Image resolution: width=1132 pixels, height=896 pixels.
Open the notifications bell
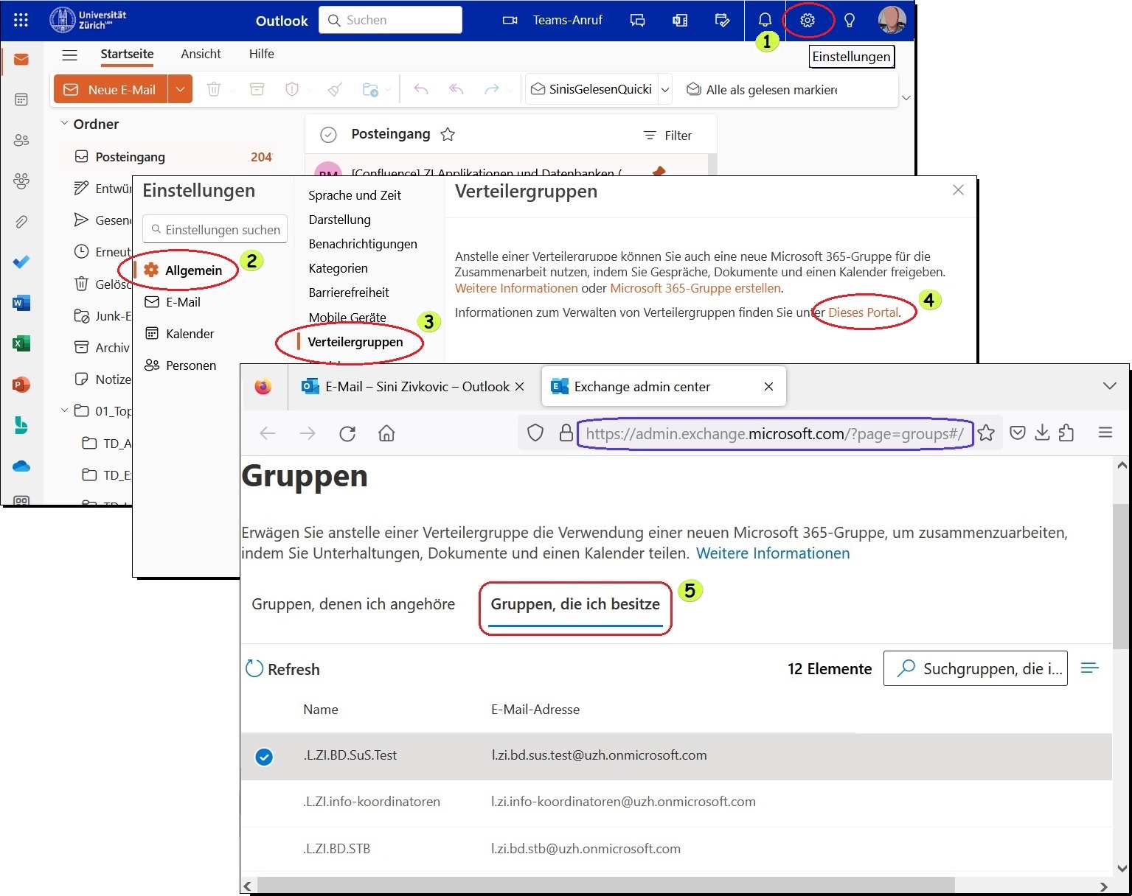[x=765, y=20]
